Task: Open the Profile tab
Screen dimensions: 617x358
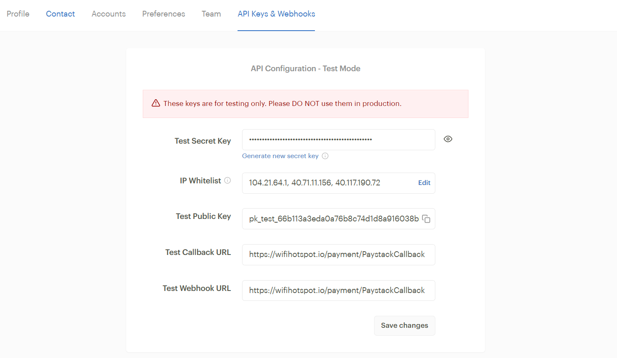Action: [x=18, y=14]
